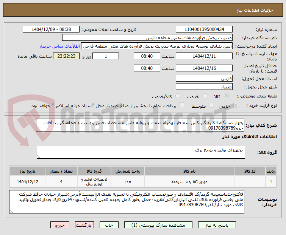The image size is (286, 235).
Task: Click the resize handle of شرح کلی نیاز box
Action: (38, 129)
